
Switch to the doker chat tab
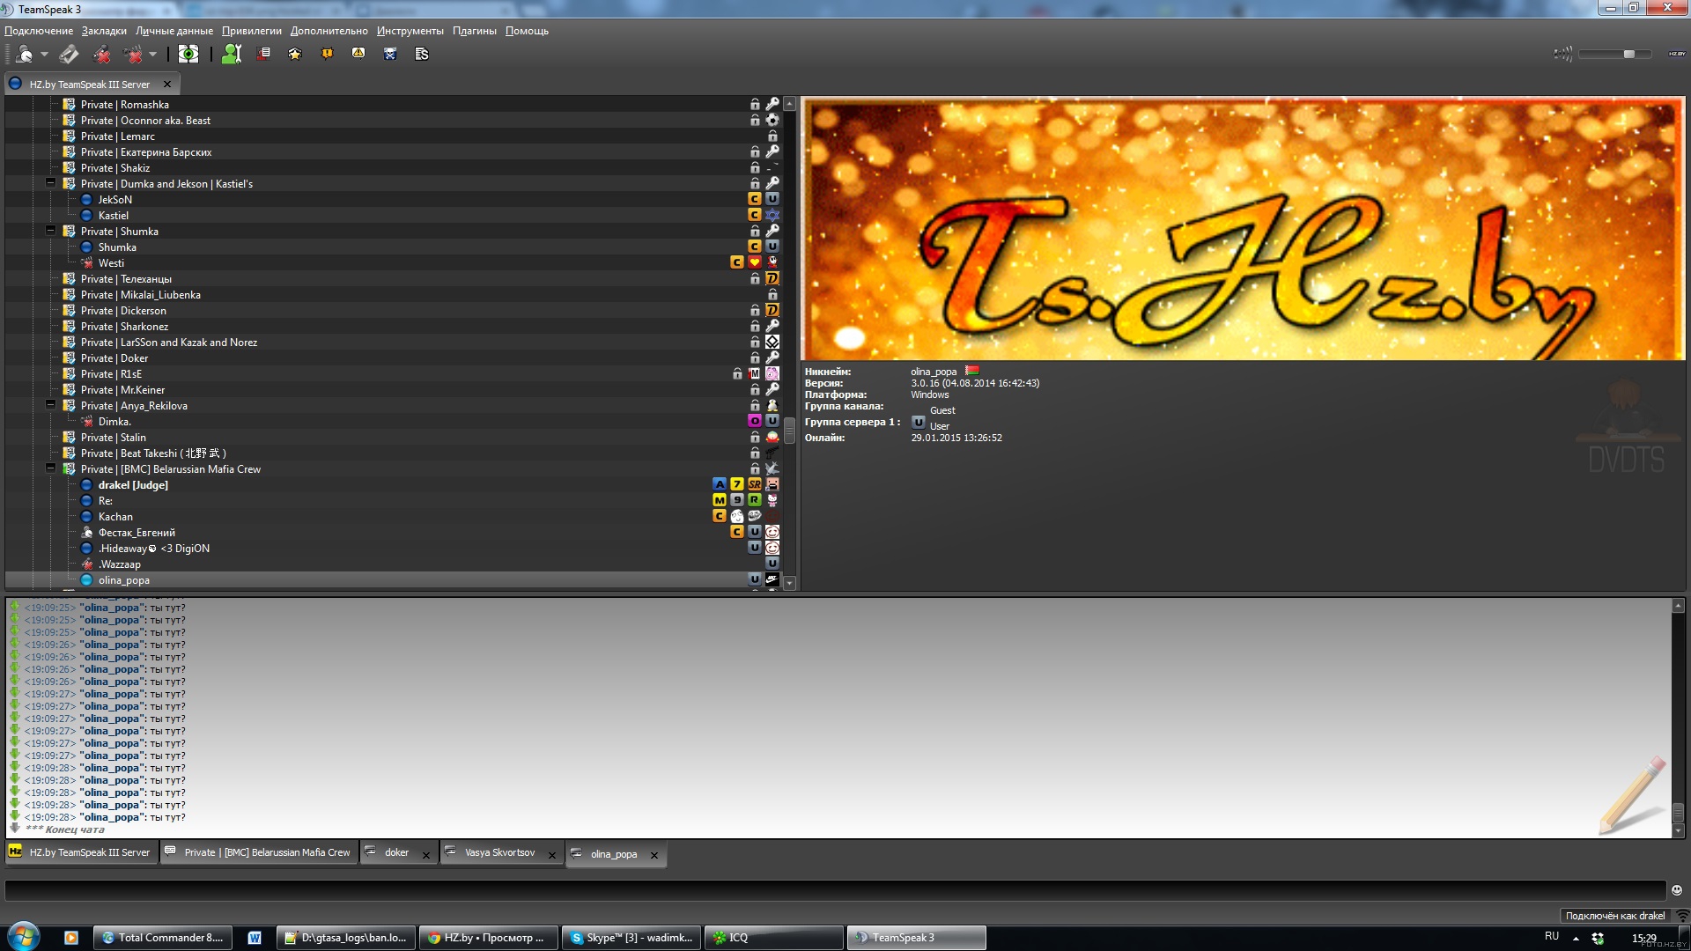point(388,852)
